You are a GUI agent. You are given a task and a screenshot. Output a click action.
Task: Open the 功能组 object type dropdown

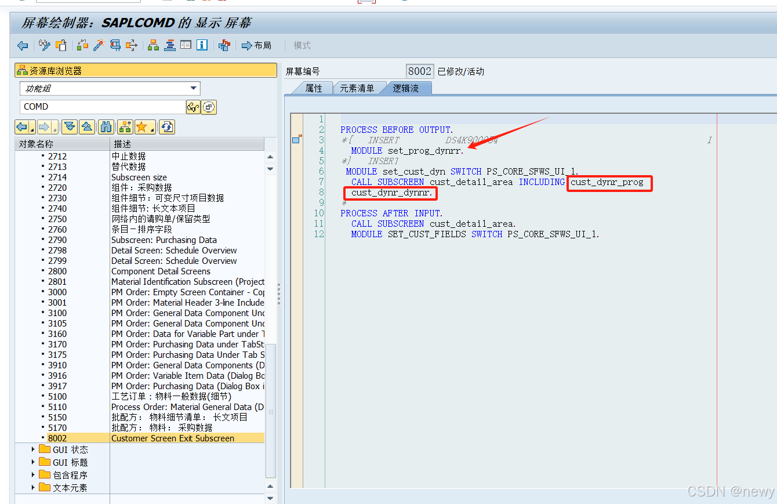click(x=194, y=89)
